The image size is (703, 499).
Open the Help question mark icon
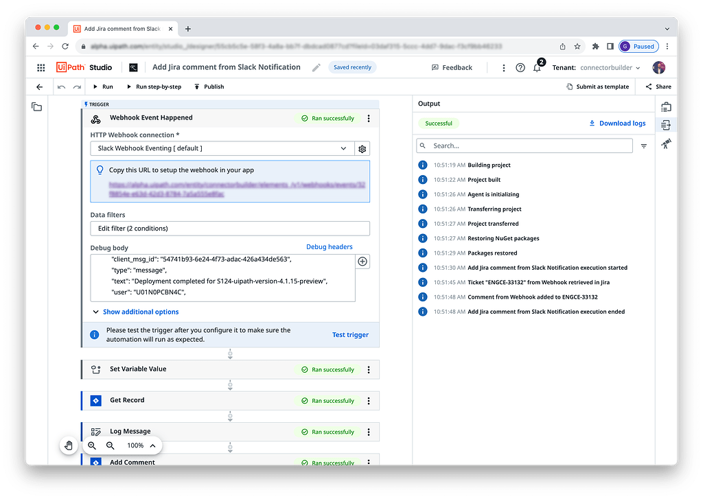click(x=520, y=67)
